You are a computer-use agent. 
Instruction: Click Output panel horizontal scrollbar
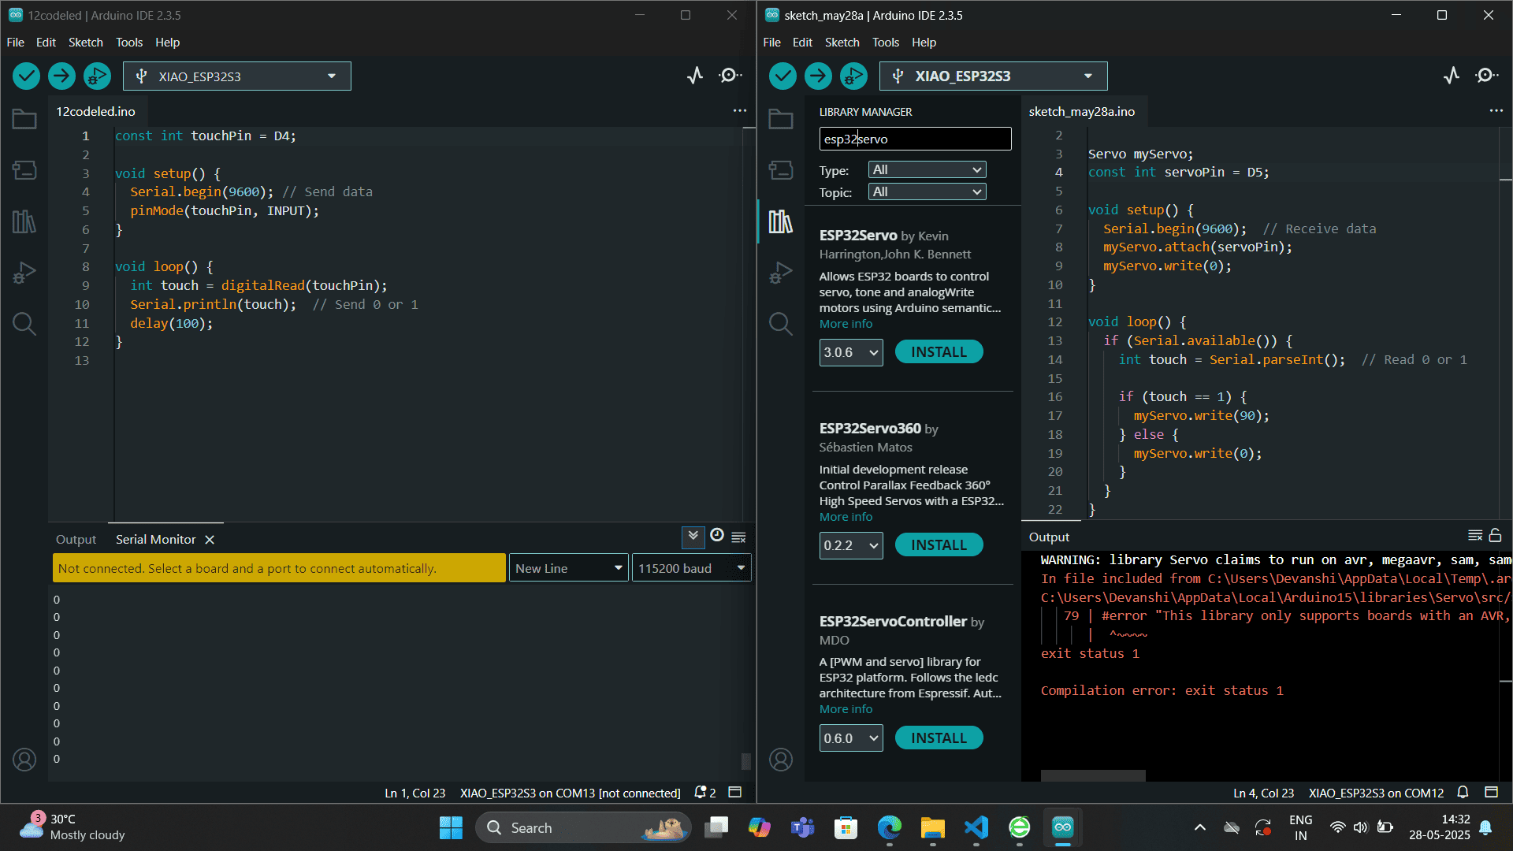1093,775
